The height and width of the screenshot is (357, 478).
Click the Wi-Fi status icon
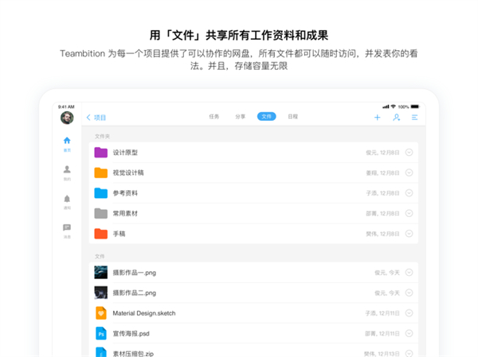(x=394, y=107)
